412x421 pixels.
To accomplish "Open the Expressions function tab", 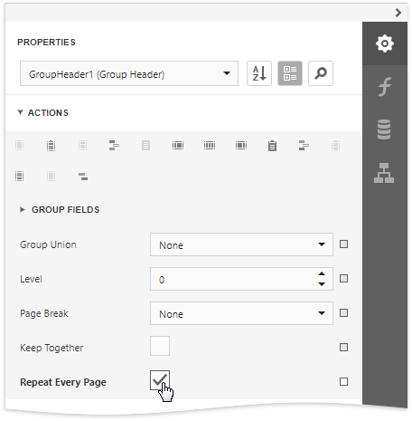I will (x=385, y=87).
